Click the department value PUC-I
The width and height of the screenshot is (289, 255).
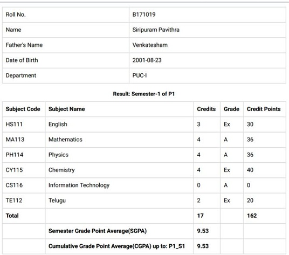(140, 75)
